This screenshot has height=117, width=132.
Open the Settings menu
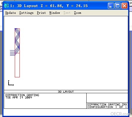26,13
